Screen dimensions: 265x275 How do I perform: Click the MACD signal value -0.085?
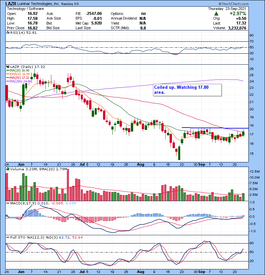click(x=57, y=203)
